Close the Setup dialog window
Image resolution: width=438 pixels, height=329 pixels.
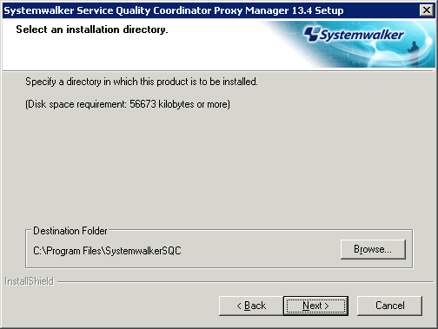tap(427, 10)
